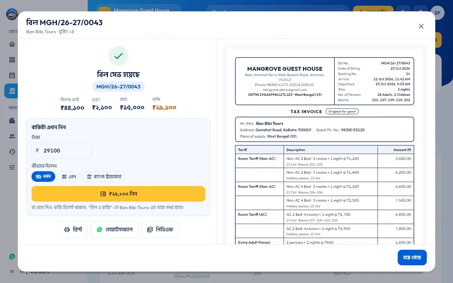The width and height of the screenshot is (453, 283).
Task: Open history icon in background sidebar
Action: click(x=12, y=152)
